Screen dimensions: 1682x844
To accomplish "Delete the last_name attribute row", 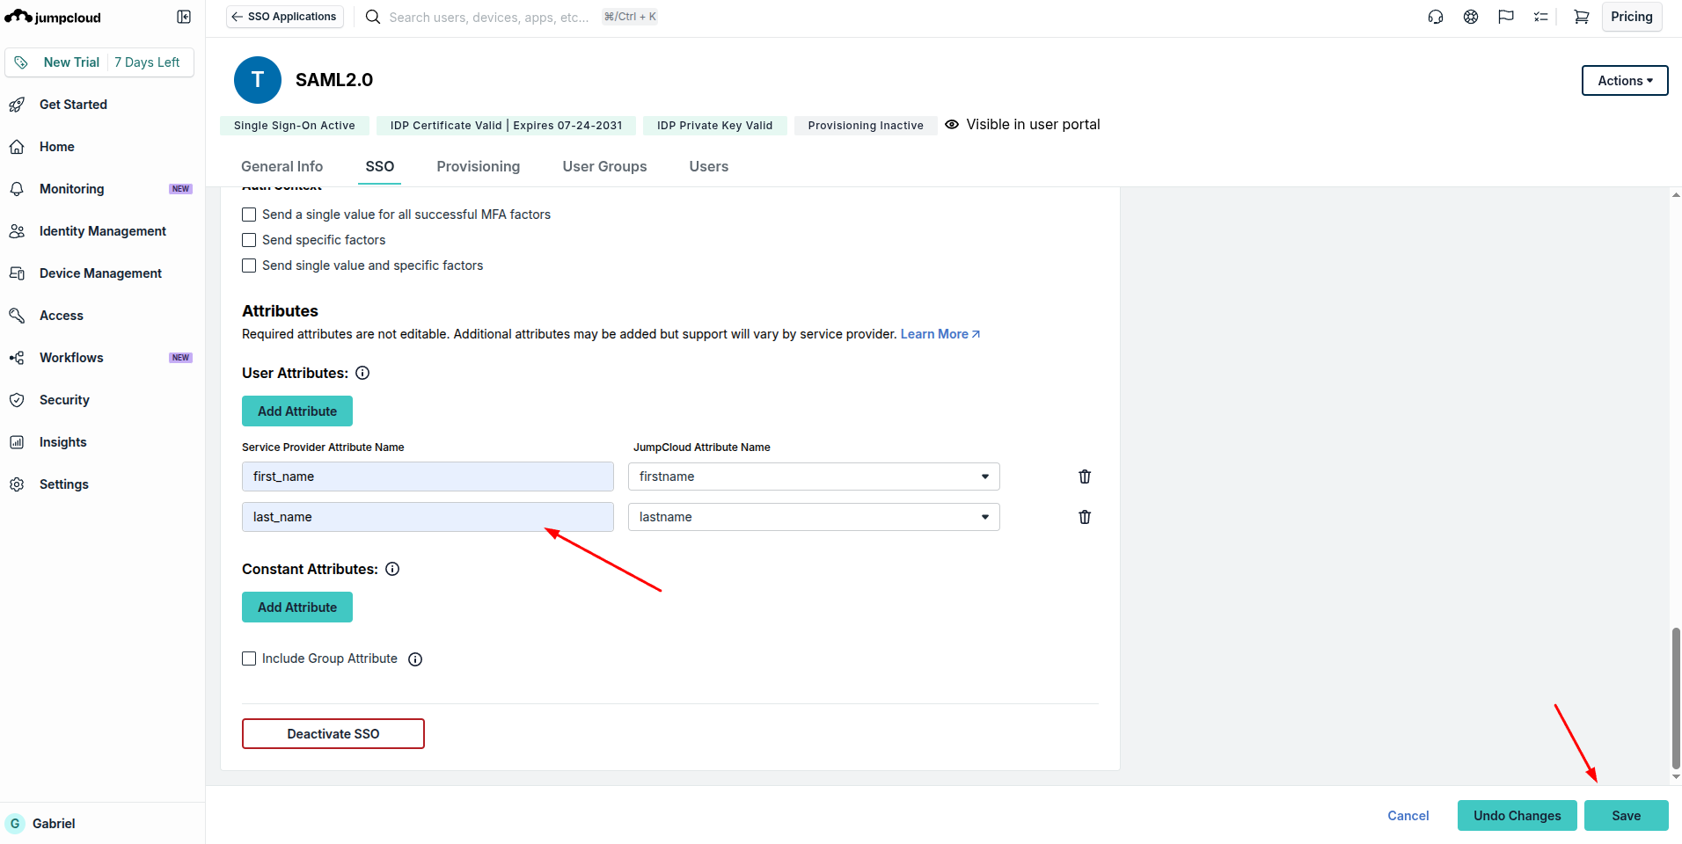I will point(1085,517).
